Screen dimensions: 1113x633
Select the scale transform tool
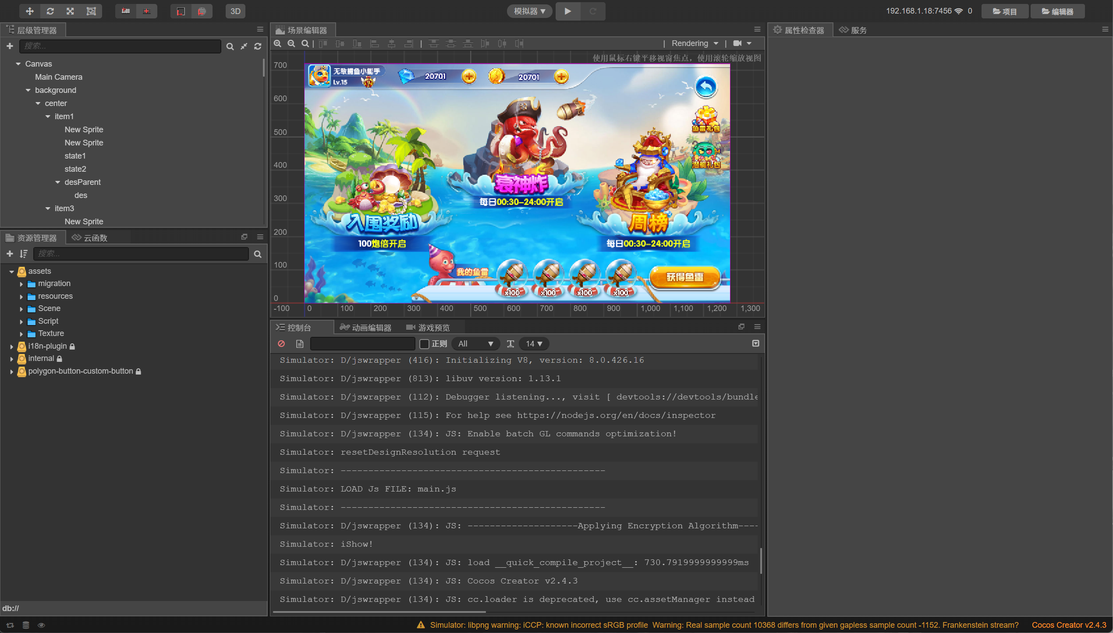coord(70,11)
